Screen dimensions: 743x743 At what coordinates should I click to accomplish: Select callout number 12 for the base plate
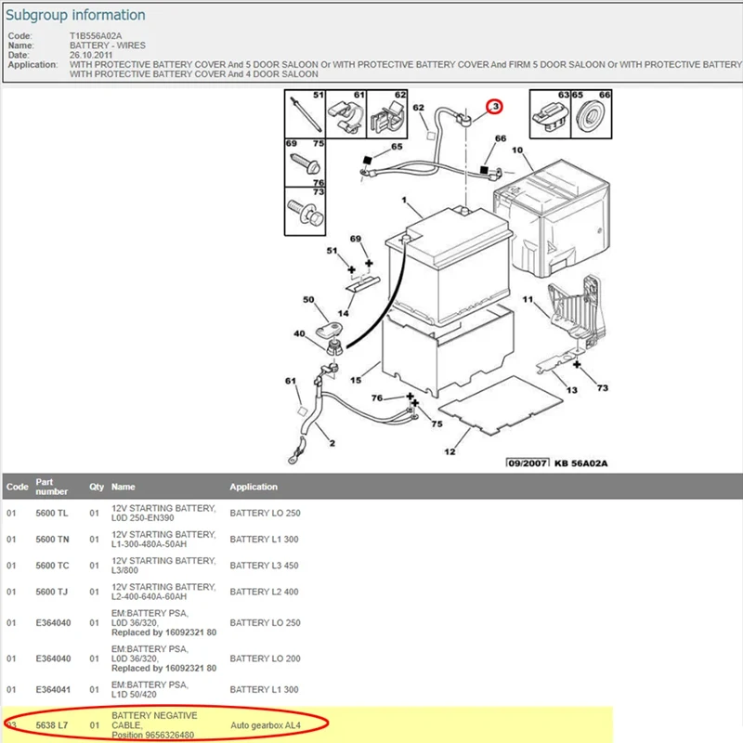click(x=450, y=451)
